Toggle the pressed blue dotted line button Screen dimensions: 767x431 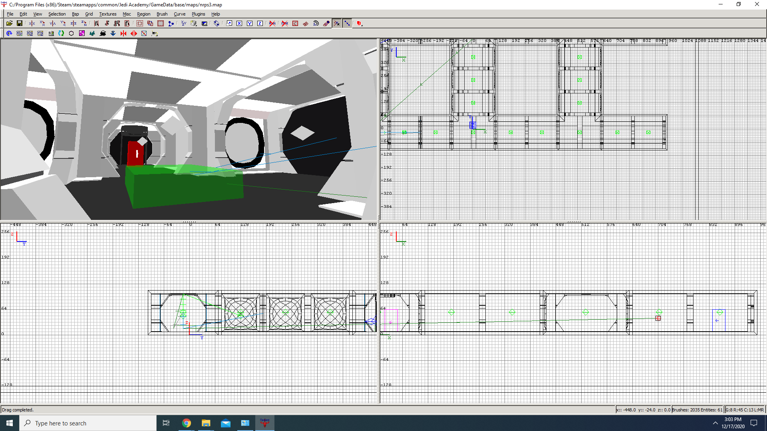tap(347, 24)
